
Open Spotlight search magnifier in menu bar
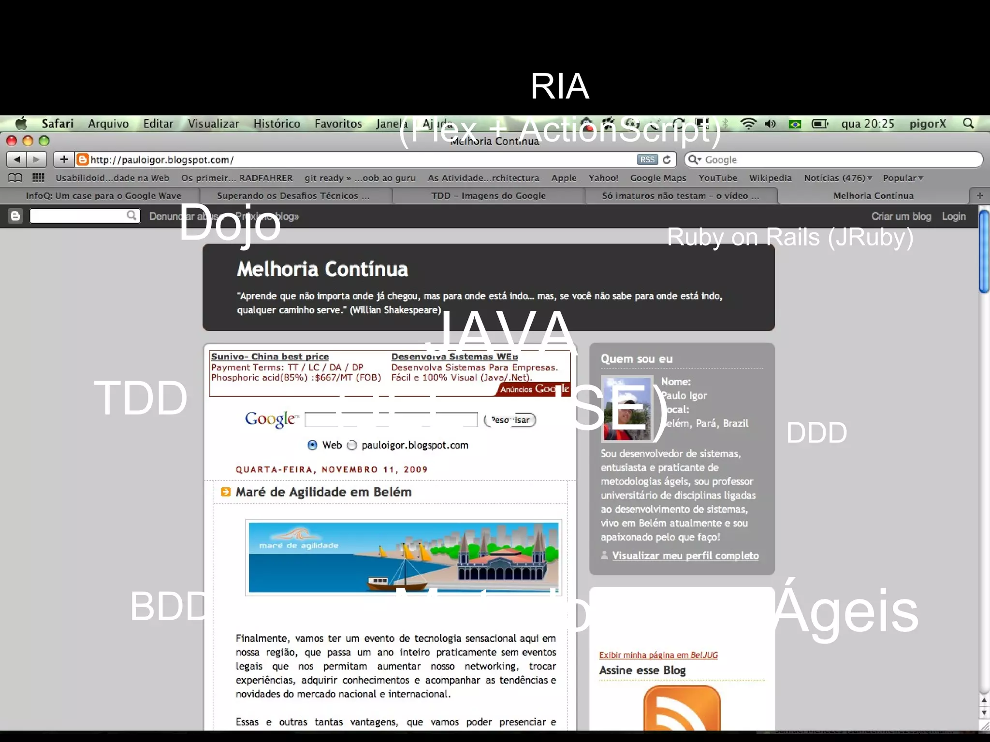click(x=968, y=124)
